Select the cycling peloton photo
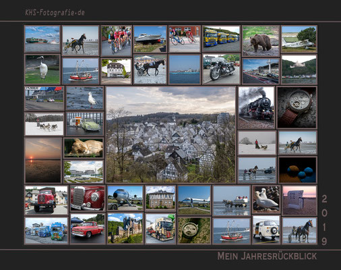Image resolution: width=341 pixels, height=270 pixels. [x=116, y=41]
